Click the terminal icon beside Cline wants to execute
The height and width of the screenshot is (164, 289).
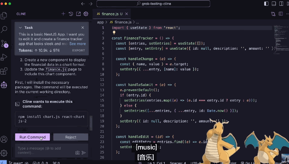[x=17, y=104]
